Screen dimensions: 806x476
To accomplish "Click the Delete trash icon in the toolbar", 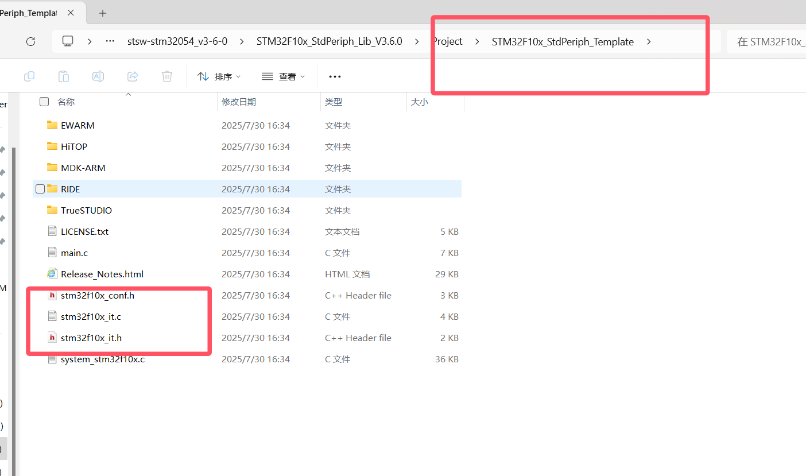I will click(167, 76).
